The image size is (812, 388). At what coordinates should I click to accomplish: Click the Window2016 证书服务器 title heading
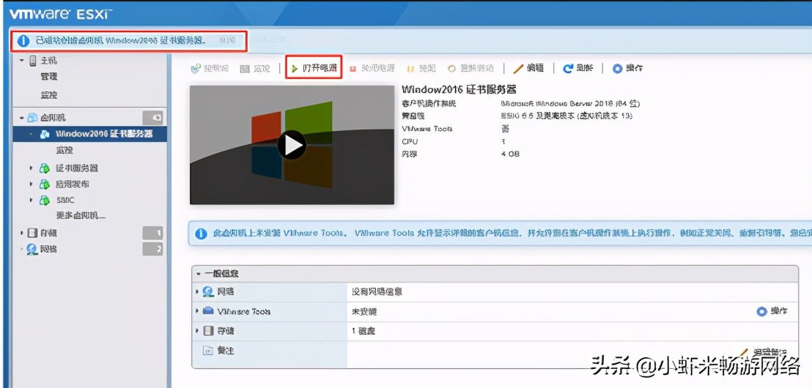pos(459,89)
